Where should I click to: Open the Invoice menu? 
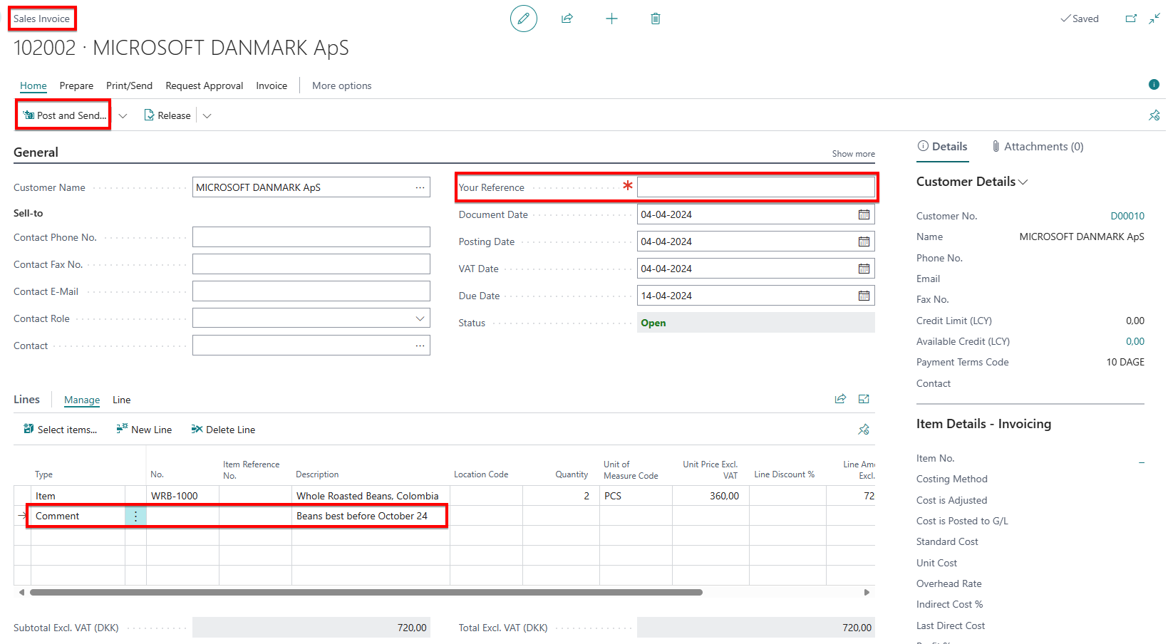click(x=272, y=85)
